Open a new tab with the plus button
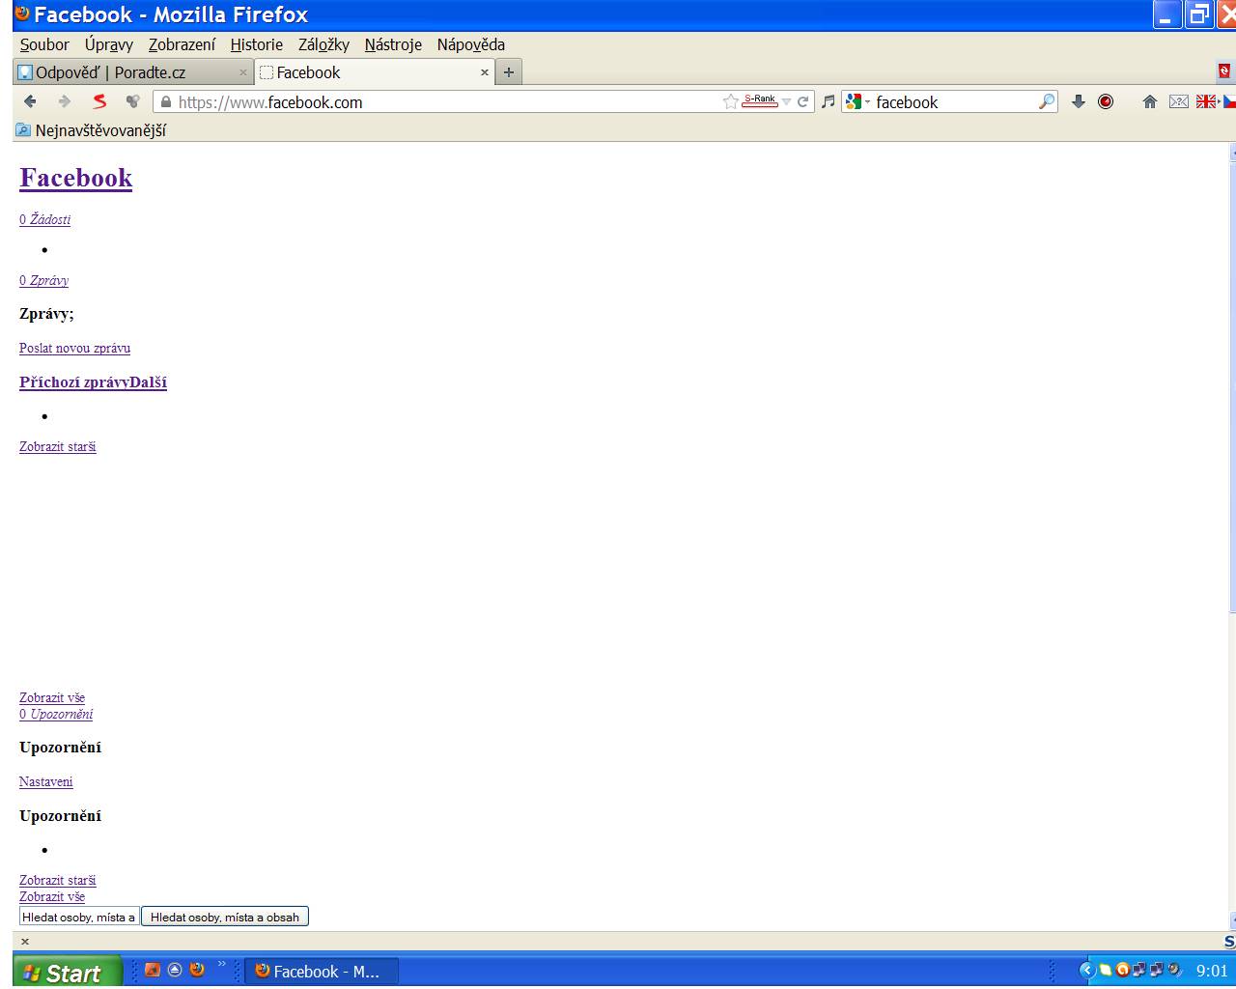 pos(509,72)
